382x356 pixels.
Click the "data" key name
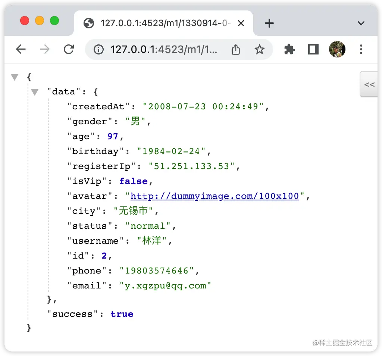click(x=63, y=92)
